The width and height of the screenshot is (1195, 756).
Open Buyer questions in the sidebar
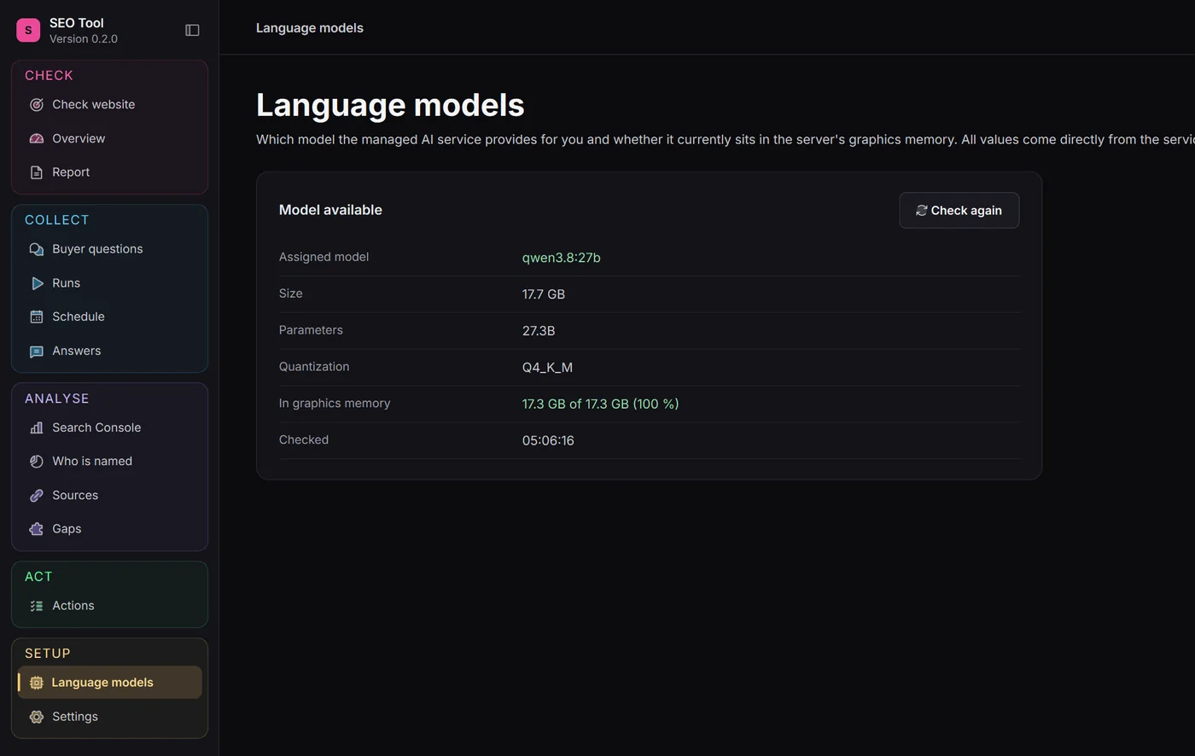[x=109, y=249]
